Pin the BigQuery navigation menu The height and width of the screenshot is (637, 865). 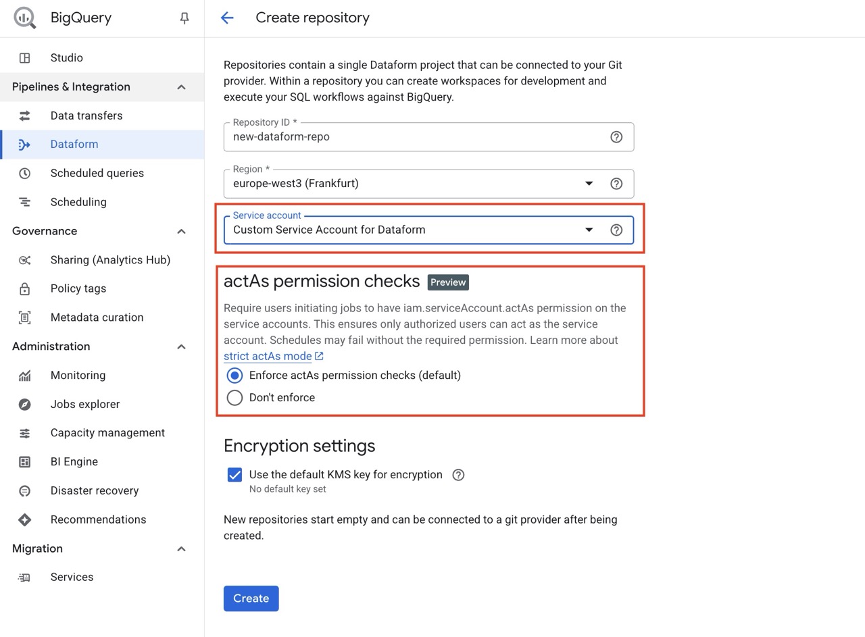pyautogui.click(x=184, y=18)
